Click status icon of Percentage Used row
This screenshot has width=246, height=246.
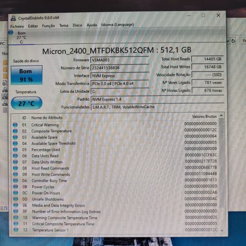pyautogui.click(x=15, y=149)
